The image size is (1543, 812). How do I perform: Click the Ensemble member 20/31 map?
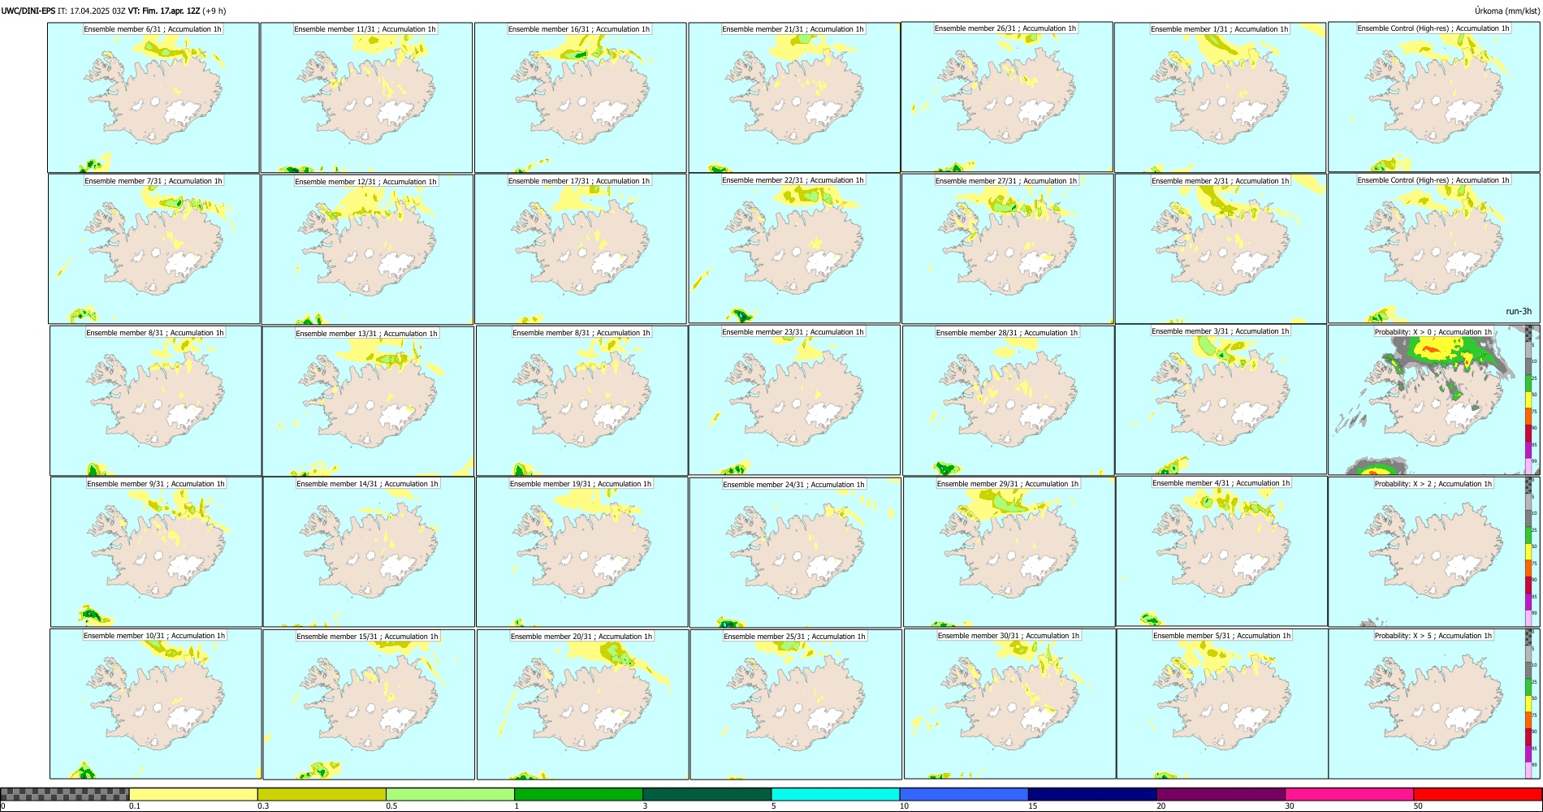point(582,704)
